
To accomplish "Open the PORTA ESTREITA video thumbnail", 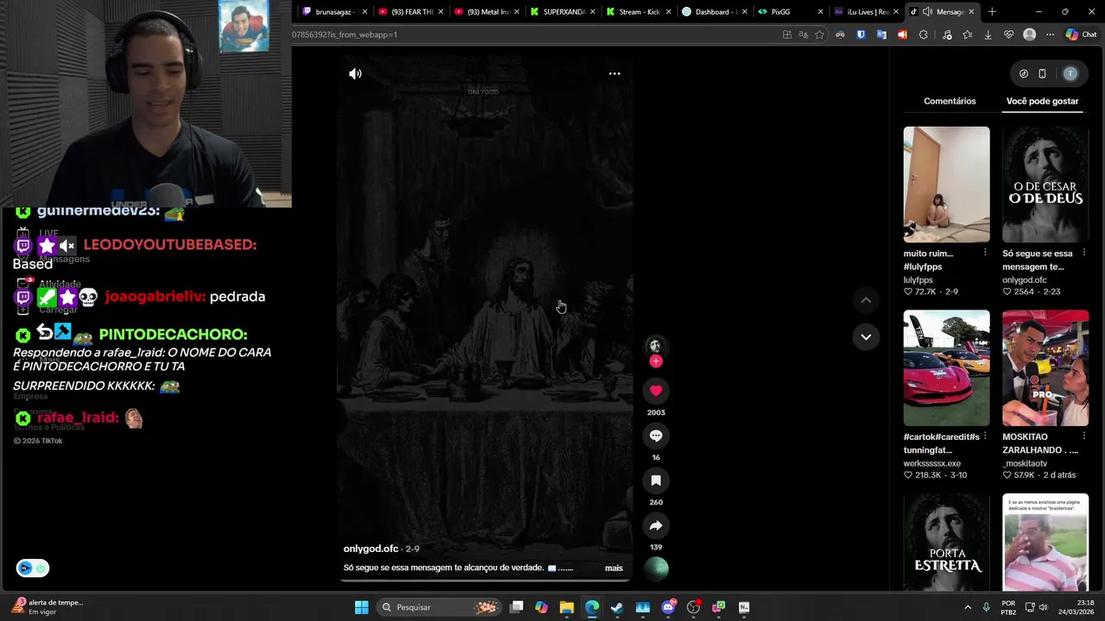I will 946,542.
